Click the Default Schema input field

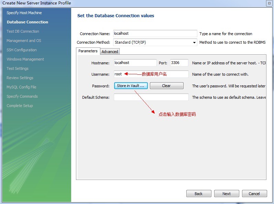tap(151, 97)
